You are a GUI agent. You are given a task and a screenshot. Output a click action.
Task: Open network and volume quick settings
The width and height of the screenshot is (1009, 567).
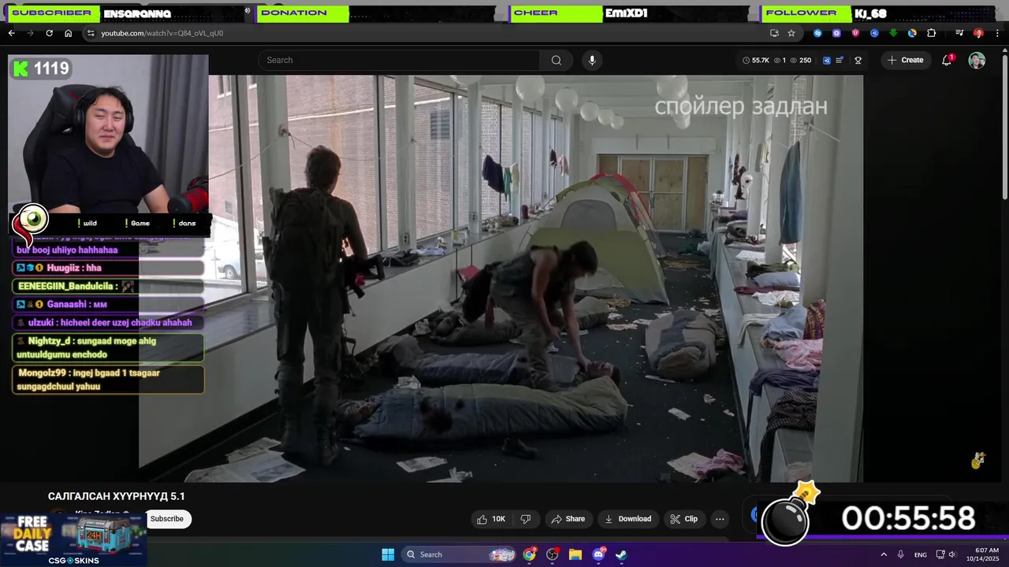click(x=946, y=554)
